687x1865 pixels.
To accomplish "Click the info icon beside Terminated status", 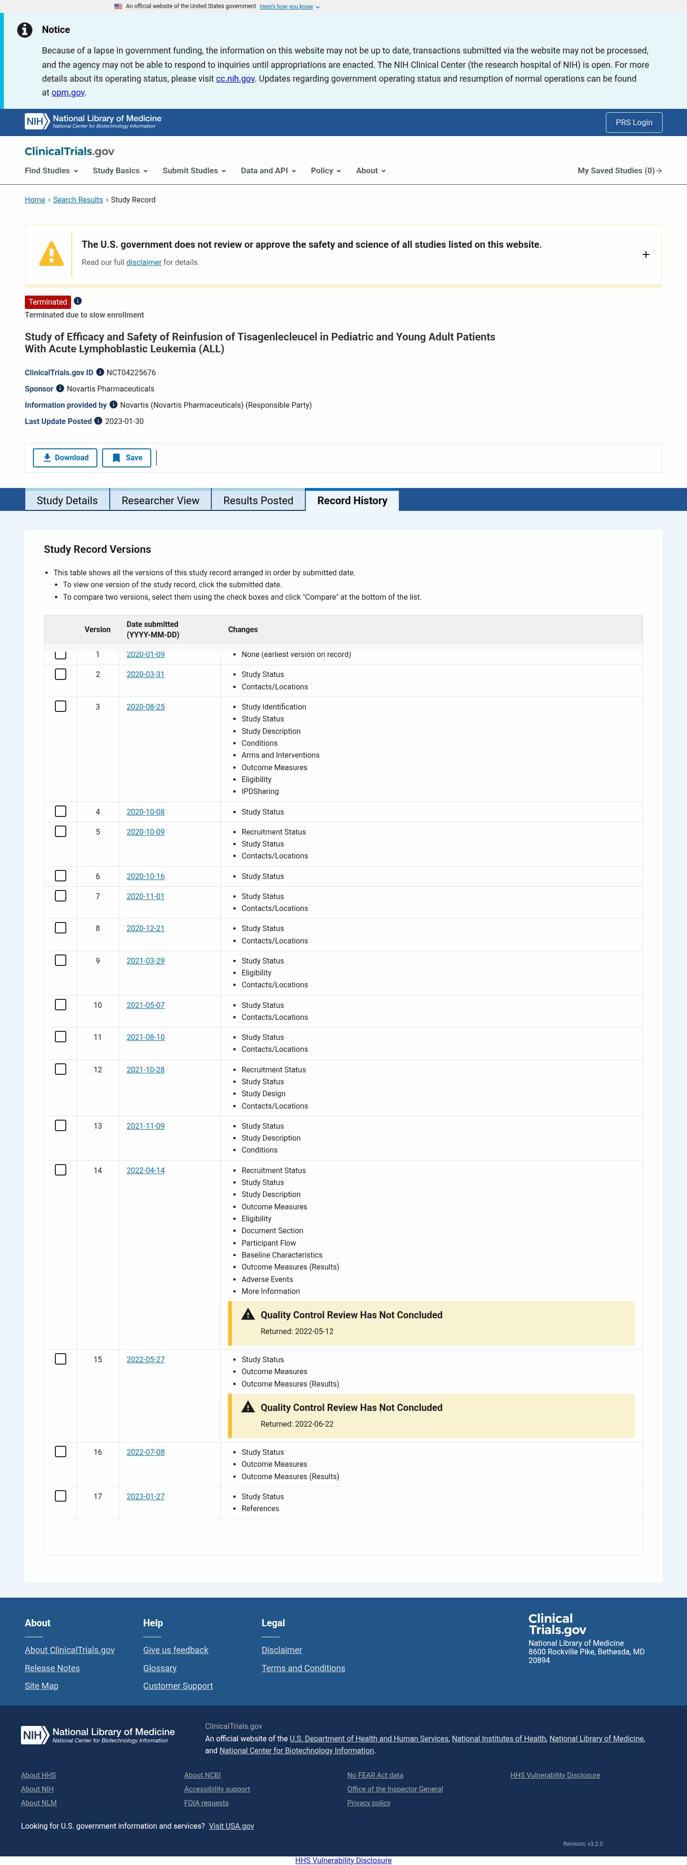I will coord(77,301).
